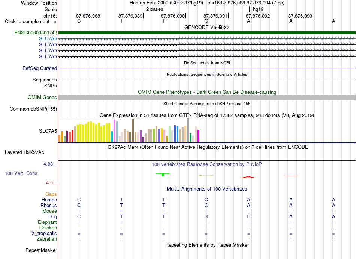Select the Mouse species label

point(50,211)
